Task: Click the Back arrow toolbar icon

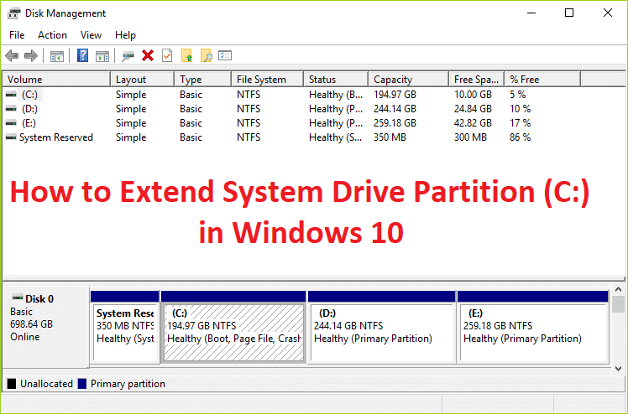Action: (x=12, y=56)
